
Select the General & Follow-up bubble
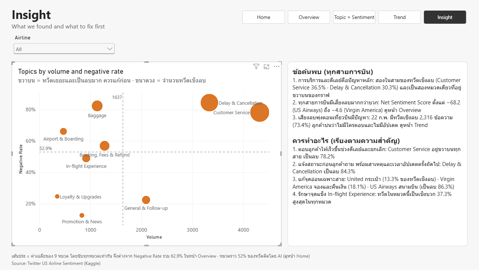(x=146, y=200)
